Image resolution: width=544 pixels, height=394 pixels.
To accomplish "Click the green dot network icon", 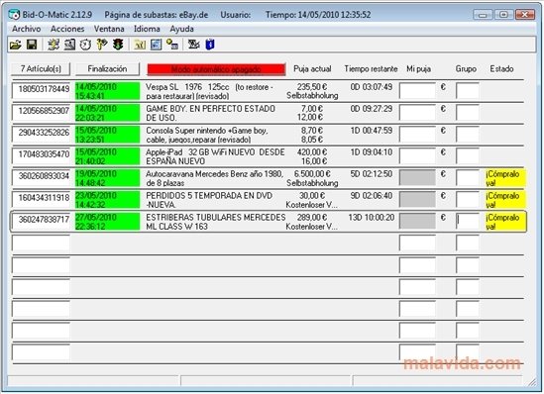I will tap(172, 45).
